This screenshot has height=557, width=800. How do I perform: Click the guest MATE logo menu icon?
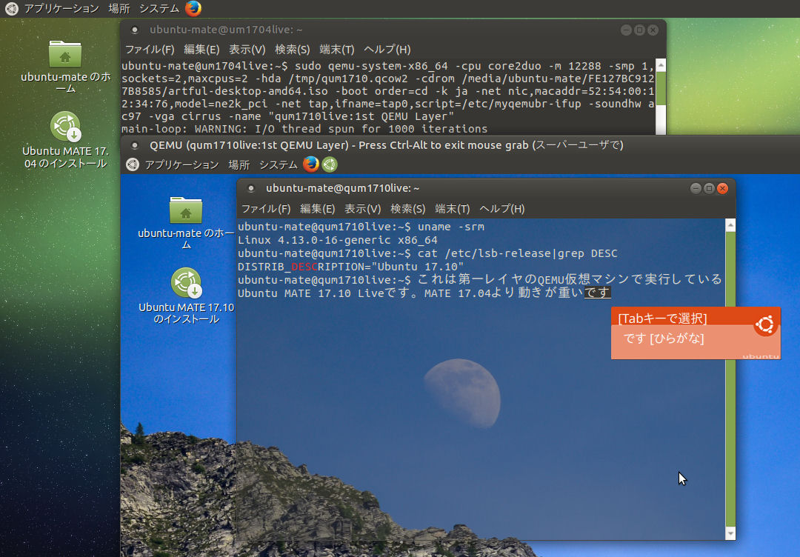pos(132,164)
